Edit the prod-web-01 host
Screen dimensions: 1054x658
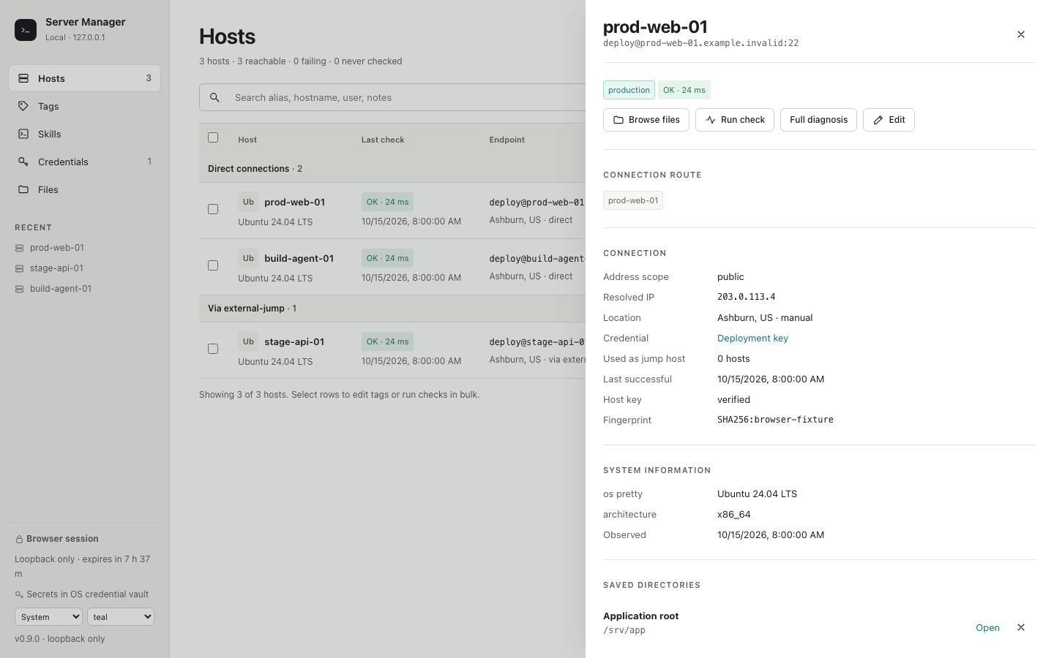[x=889, y=120]
